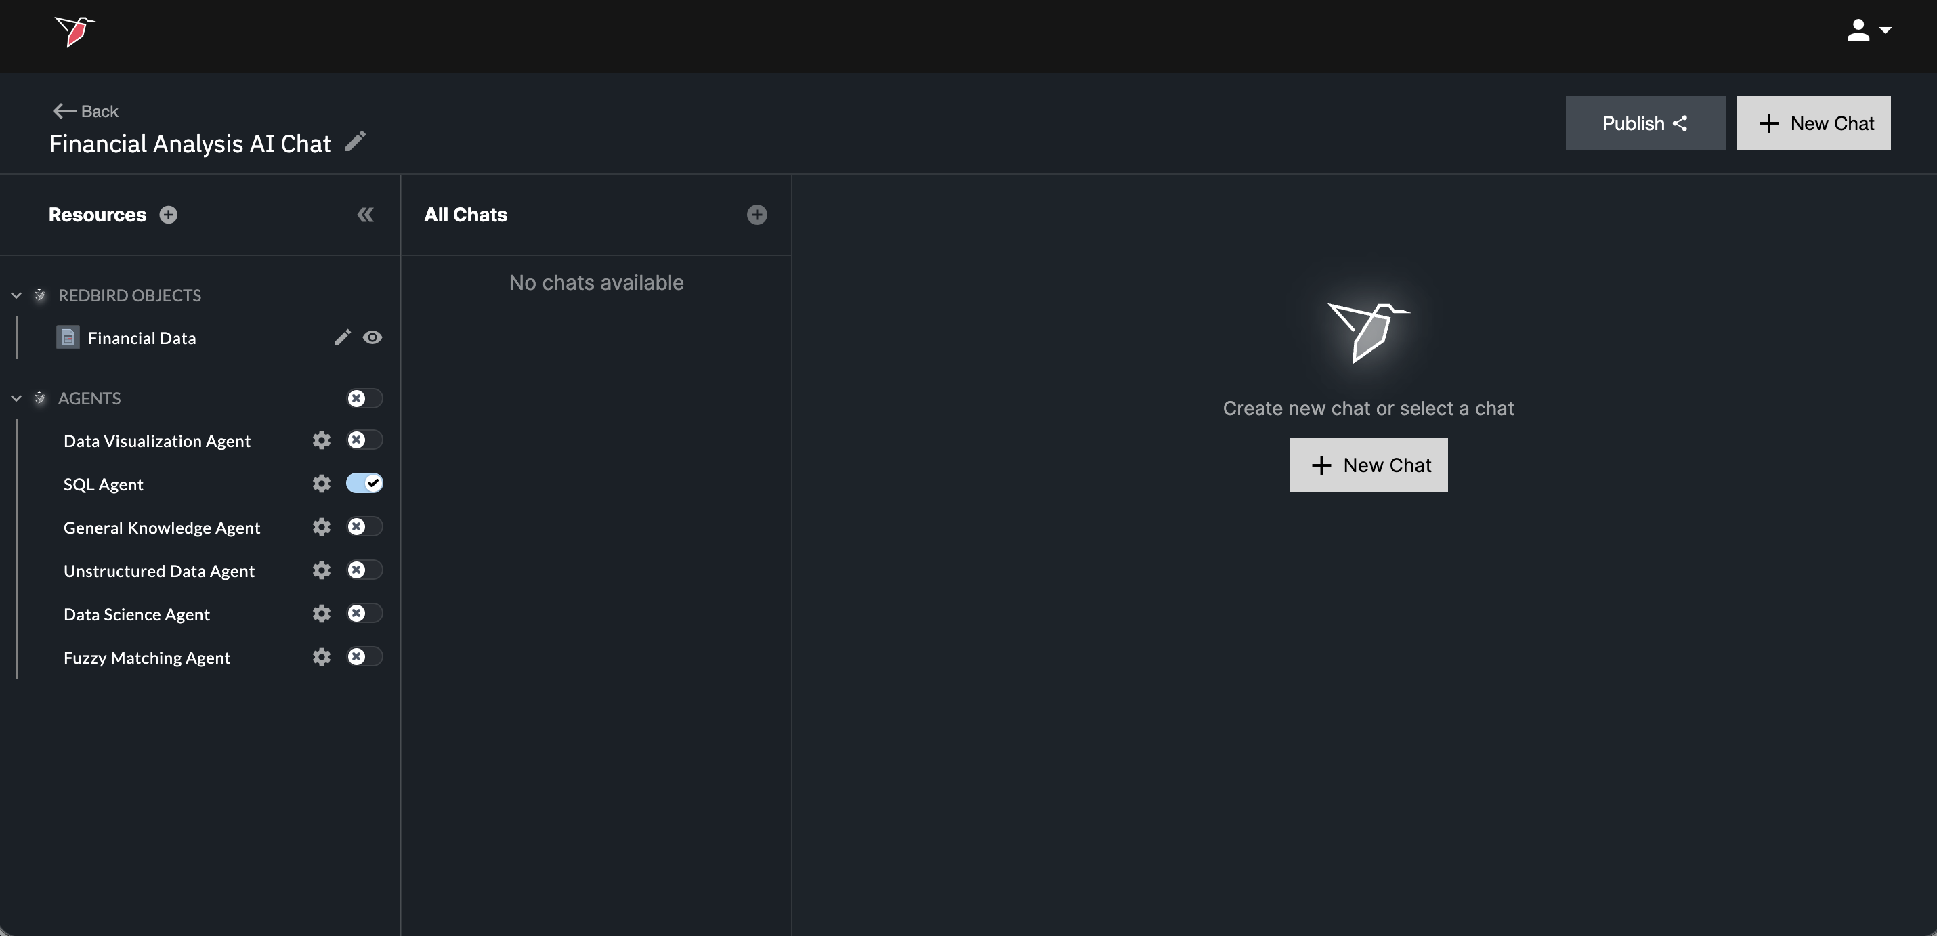Edit the Financial Analysis AI Chat title
Image resolution: width=1937 pixels, height=936 pixels.
tap(356, 142)
